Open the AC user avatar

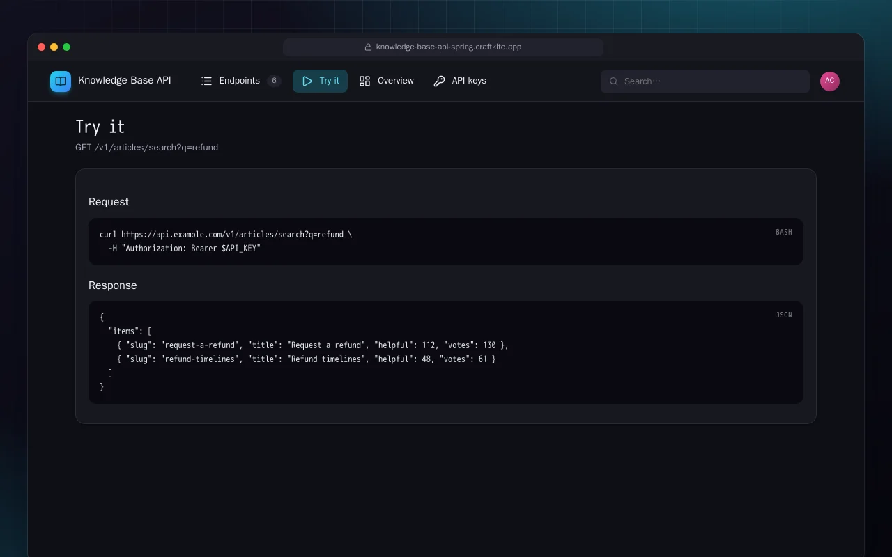click(830, 81)
